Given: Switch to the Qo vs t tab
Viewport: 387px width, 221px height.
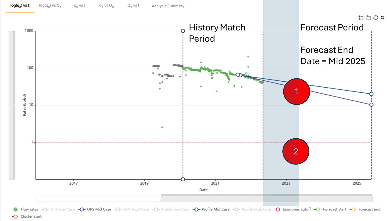Looking at the screenshot, I should click(133, 5).
